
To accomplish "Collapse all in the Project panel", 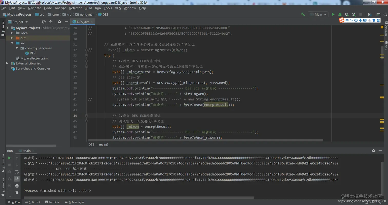I will pos(51,22).
